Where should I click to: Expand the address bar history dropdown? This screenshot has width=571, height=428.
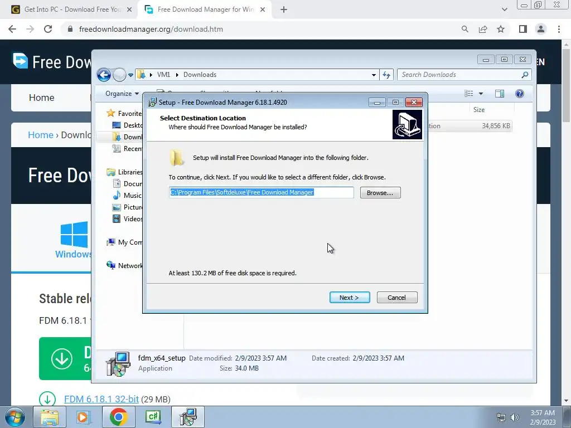tap(374, 75)
